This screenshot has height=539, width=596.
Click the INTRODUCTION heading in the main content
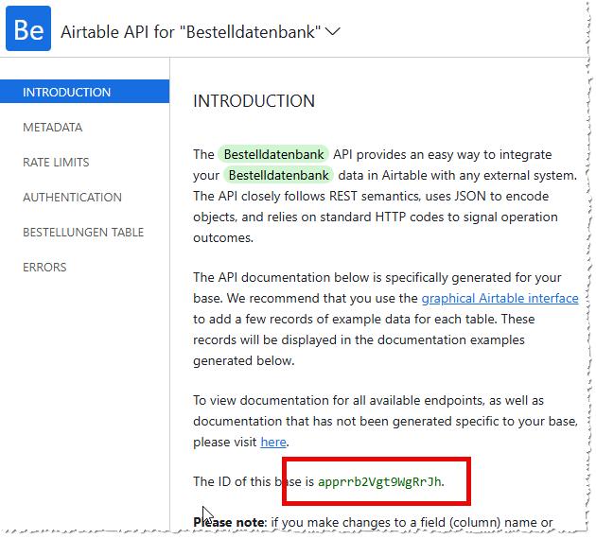254,101
